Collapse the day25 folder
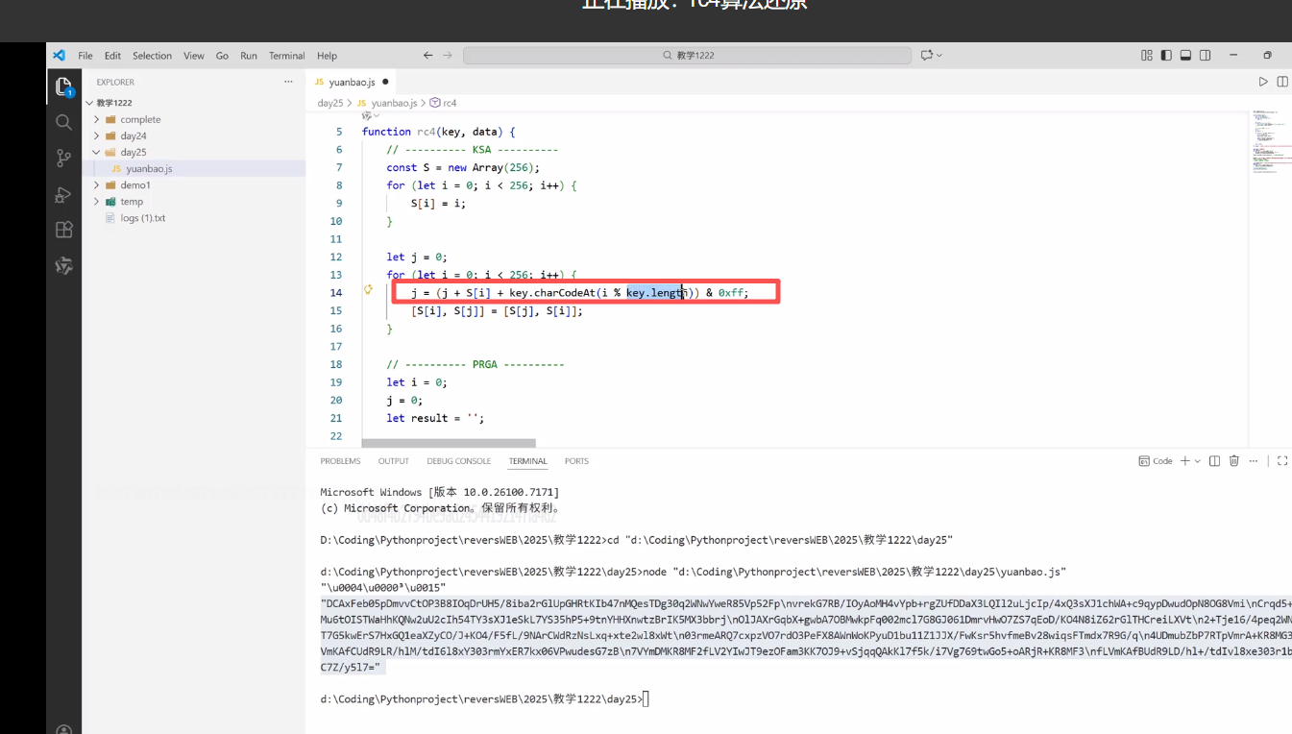1292x734 pixels. click(97, 152)
